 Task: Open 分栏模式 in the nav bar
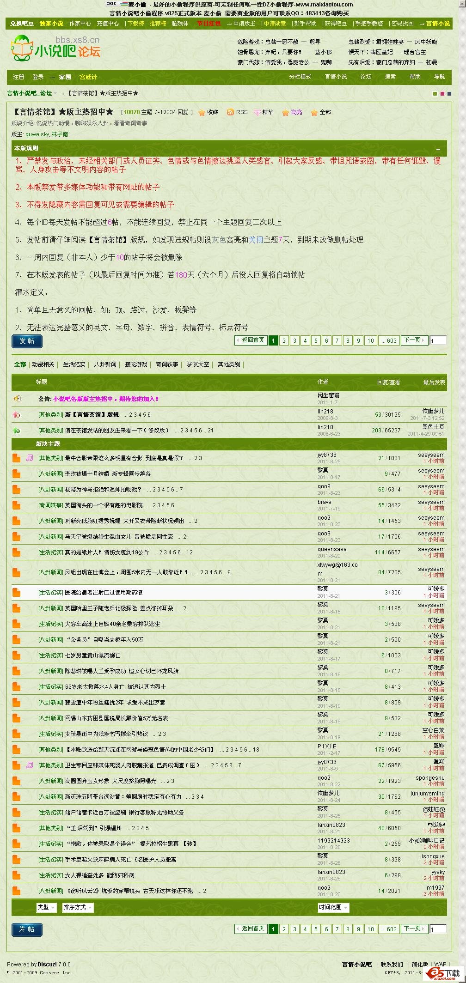(300, 77)
